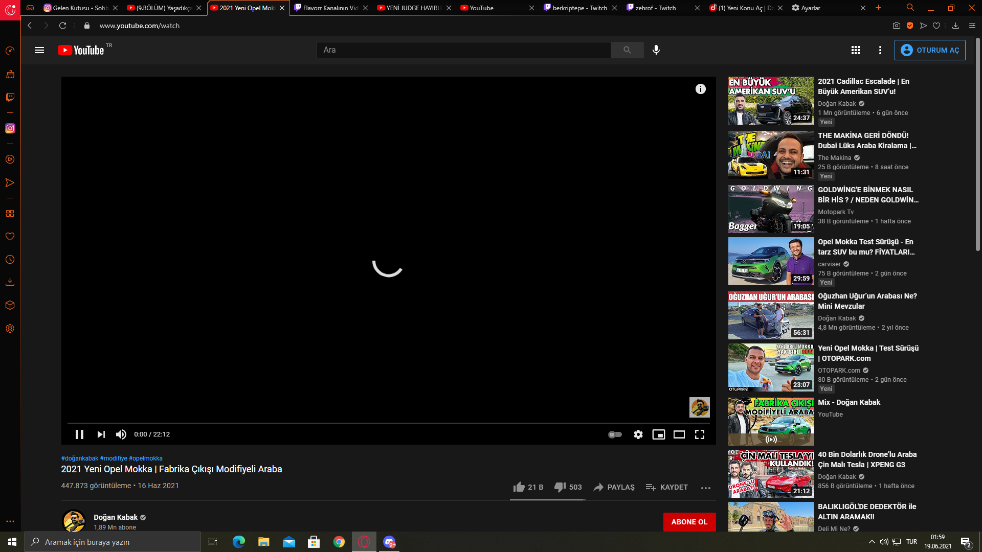Click the page vertical scrollbar

tap(978, 145)
